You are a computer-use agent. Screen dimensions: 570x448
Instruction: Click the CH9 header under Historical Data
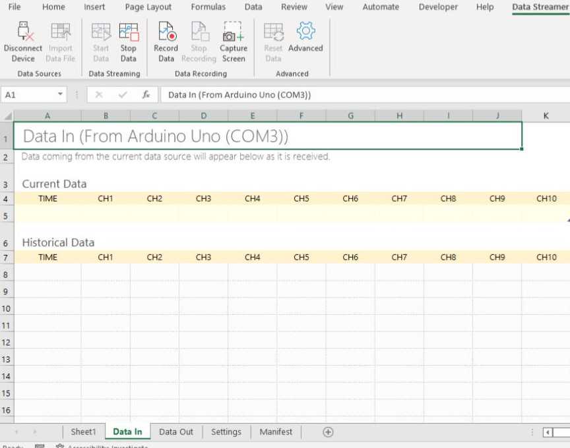[497, 257]
